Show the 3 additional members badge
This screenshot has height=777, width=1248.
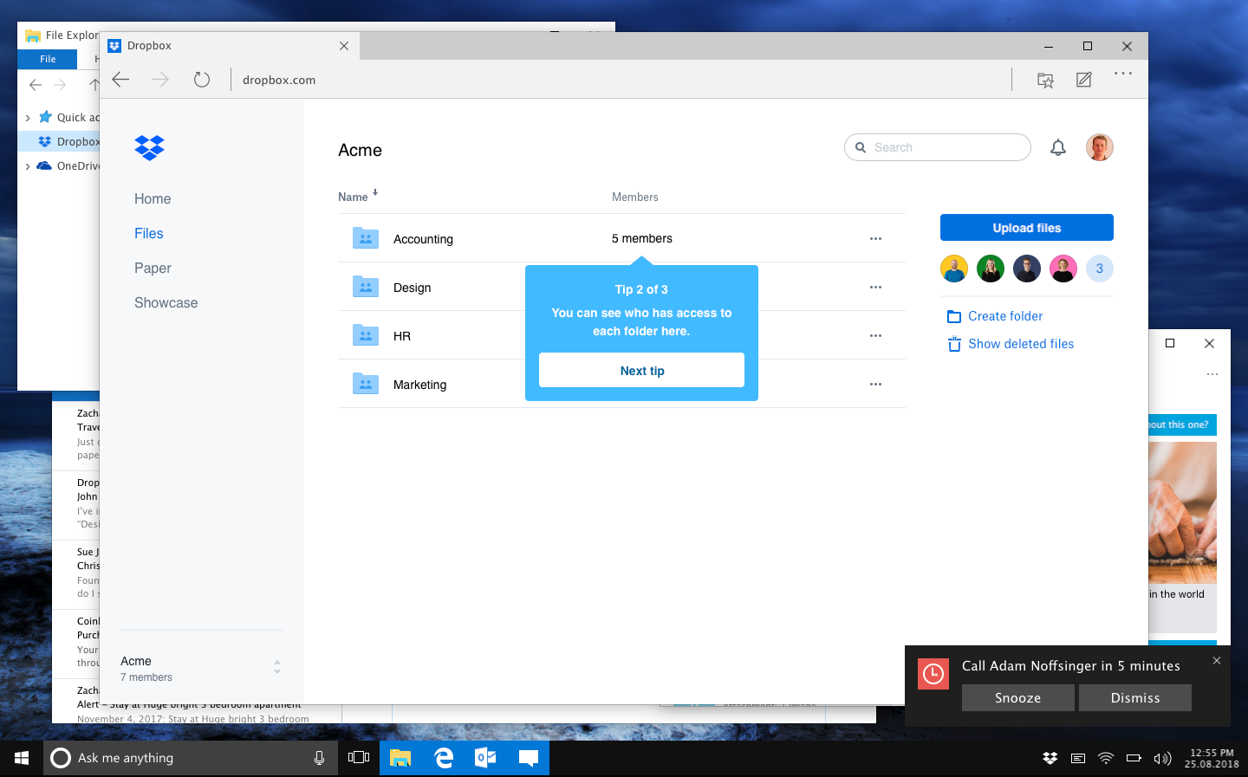(1100, 269)
